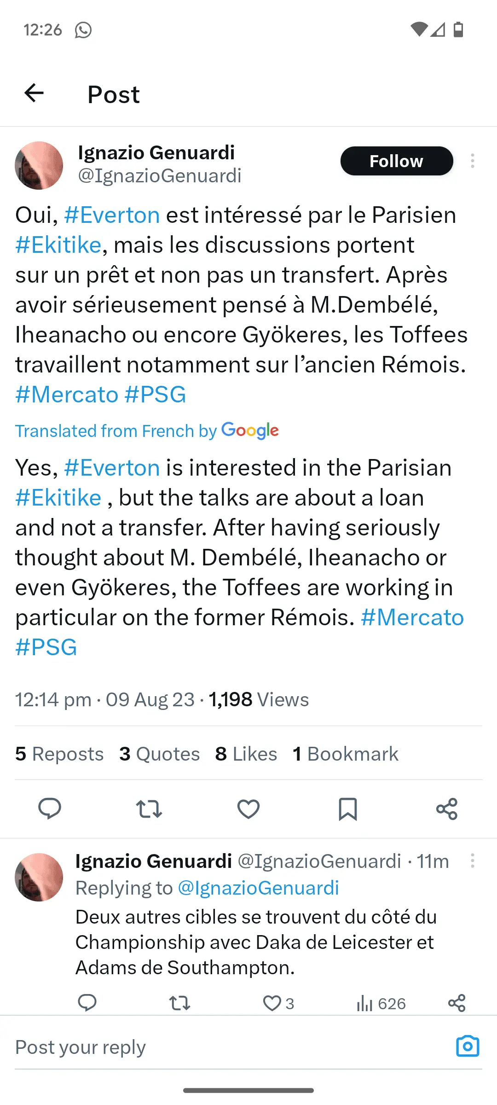Attach a photo using camera icon
Screen dimensions: 497x1105
(468, 1047)
